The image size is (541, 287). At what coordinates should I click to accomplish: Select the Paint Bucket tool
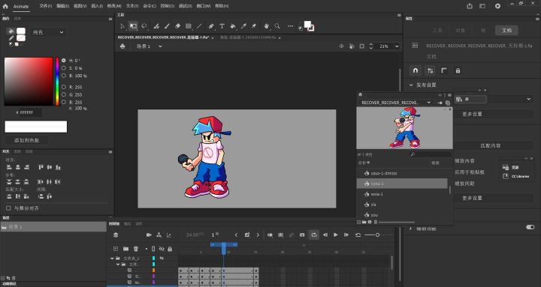233,26
